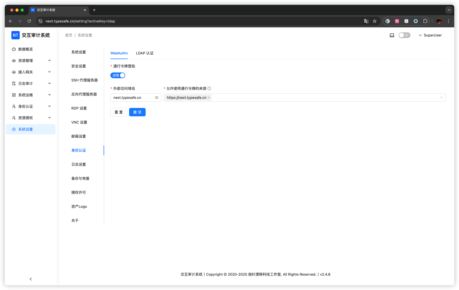Viewport: 459px width, 290px height.
Task: Click the browser back arrow
Action: (10, 21)
